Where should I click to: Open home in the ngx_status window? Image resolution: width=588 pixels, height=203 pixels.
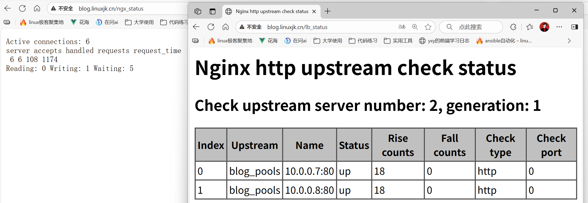pos(37,8)
